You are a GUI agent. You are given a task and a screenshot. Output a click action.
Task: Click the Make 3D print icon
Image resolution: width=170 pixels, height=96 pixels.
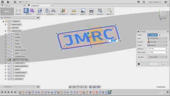point(91,11)
